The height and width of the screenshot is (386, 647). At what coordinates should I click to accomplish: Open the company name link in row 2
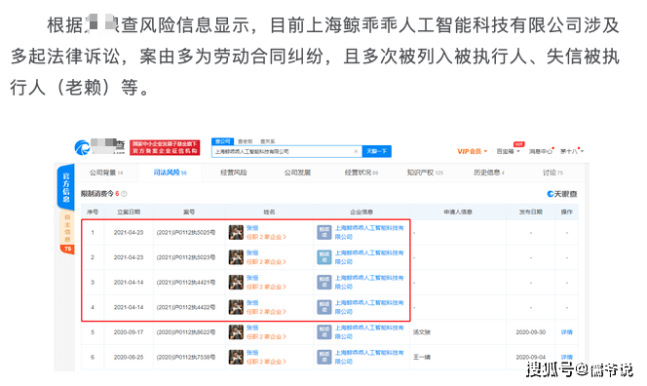tap(369, 257)
